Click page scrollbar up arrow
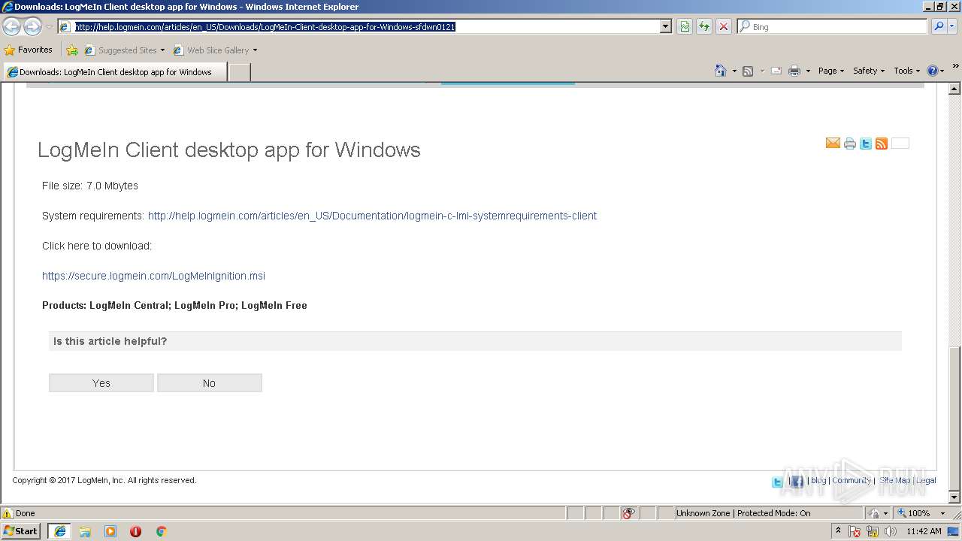The width and height of the screenshot is (962, 541). click(x=955, y=89)
